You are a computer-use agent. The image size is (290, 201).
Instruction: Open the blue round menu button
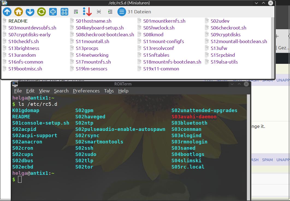coord(122,12)
